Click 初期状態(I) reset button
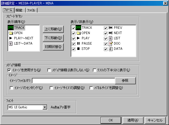 point(53,47)
